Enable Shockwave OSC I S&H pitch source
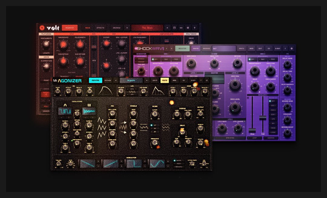Image resolution: width=327 pixels, height=198 pixels. 166,59
